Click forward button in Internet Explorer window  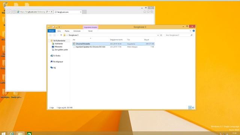[14, 12]
